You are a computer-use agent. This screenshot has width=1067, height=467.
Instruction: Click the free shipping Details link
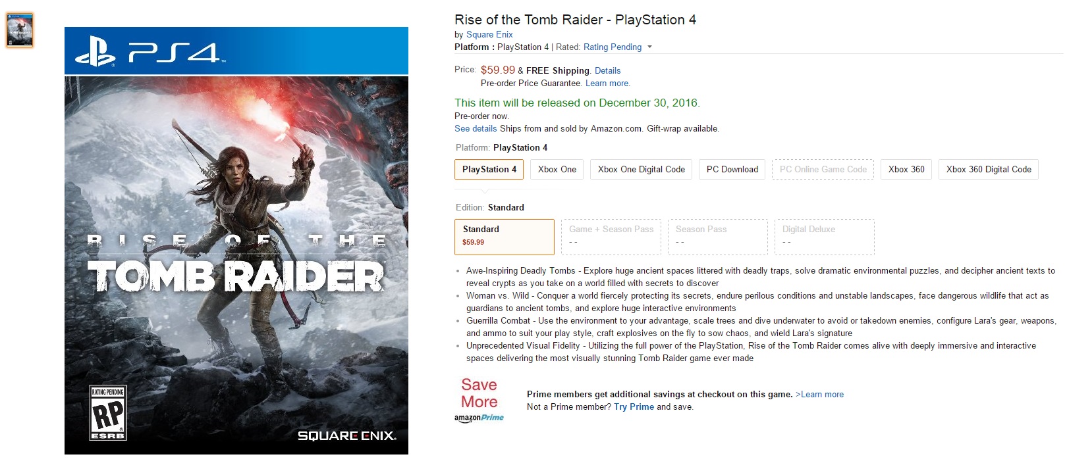(607, 70)
